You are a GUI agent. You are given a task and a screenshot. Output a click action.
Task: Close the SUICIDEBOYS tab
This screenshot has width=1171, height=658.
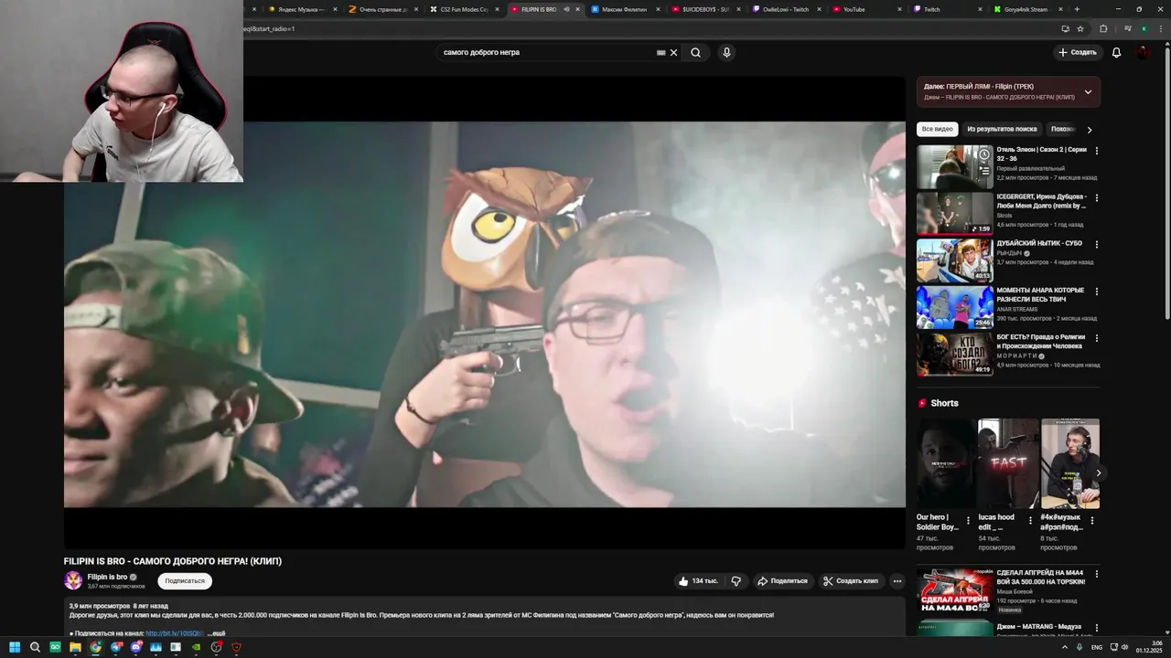click(738, 9)
